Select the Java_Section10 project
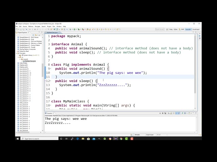The width and height of the screenshot is (217, 162). tap(23, 69)
